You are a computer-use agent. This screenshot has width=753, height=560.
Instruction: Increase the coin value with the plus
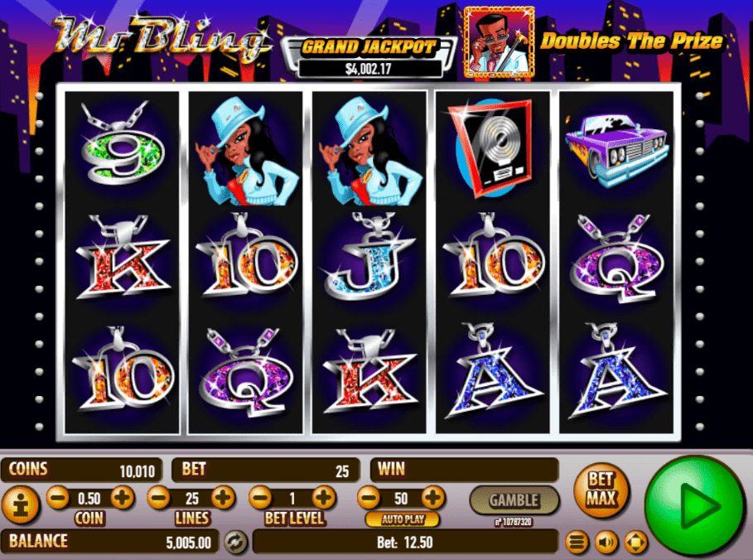[x=123, y=498]
